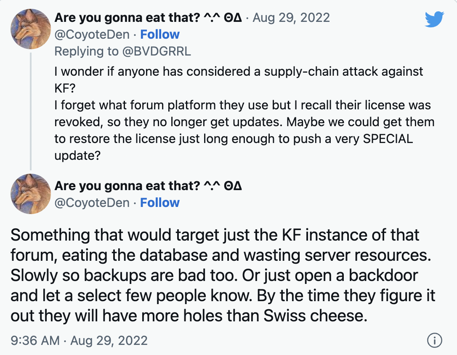The image size is (457, 355).
Task: Open the display name heading the second tweet
Action: tap(148, 186)
